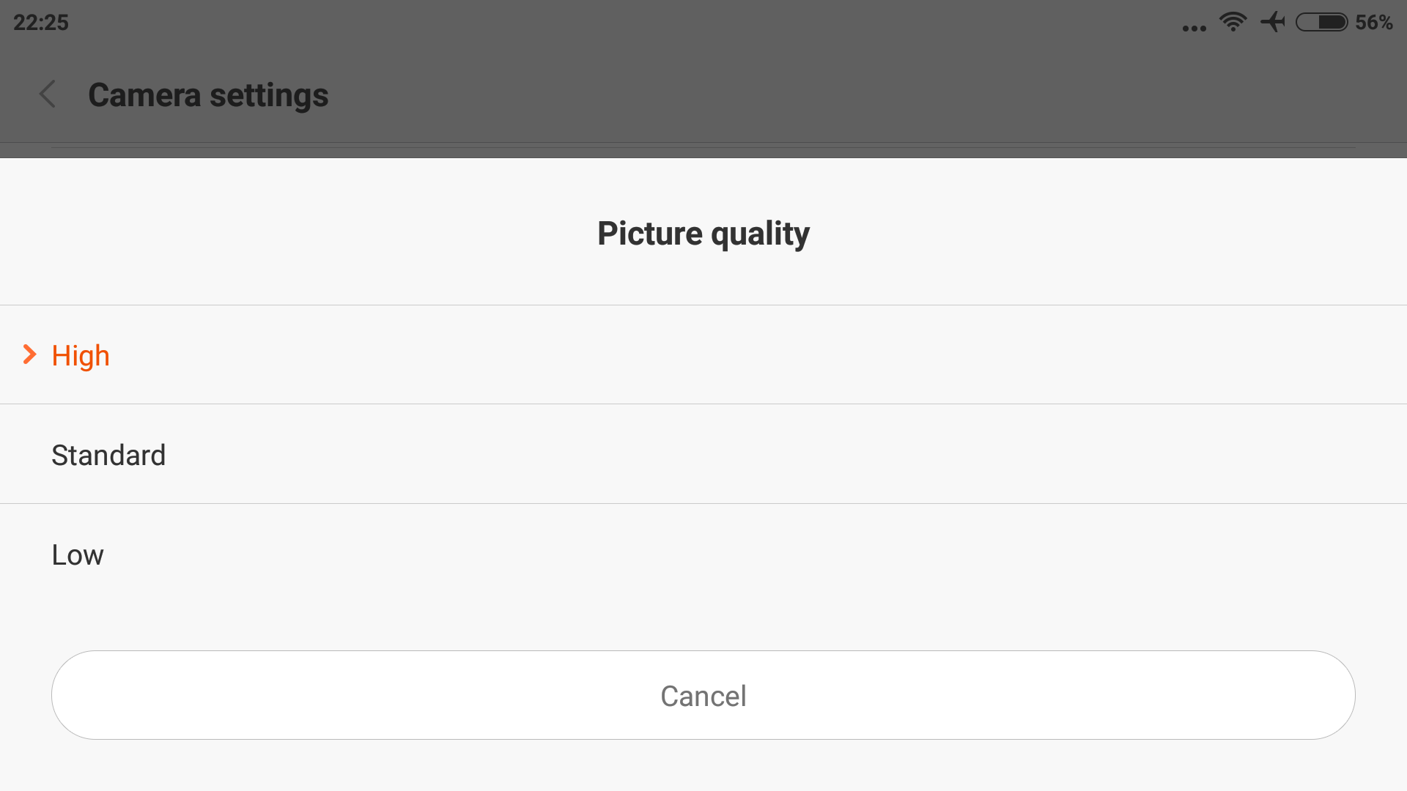This screenshot has width=1407, height=791.
Task: Click the Picture quality dialog heading
Action: click(703, 234)
